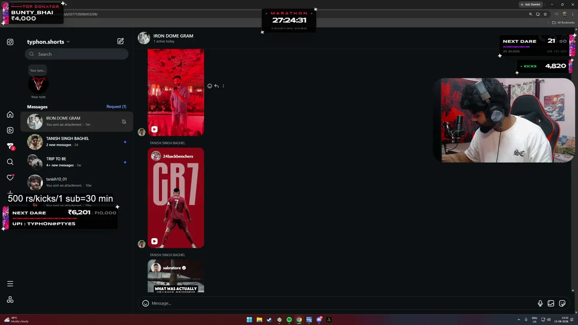Viewport: 578px width, 325px height.
Task: Open the Request (1) link
Action: click(x=116, y=107)
